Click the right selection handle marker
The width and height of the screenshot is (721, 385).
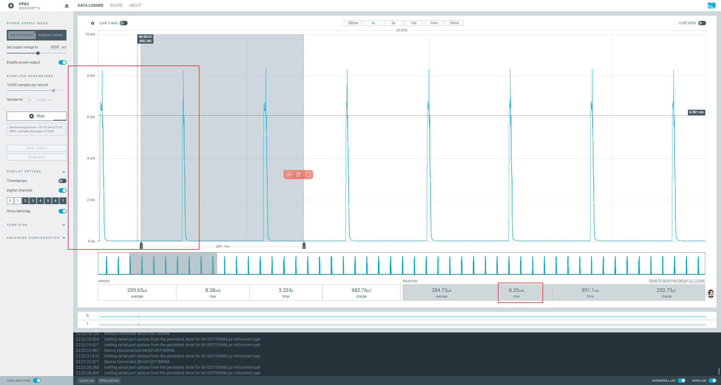pos(304,245)
